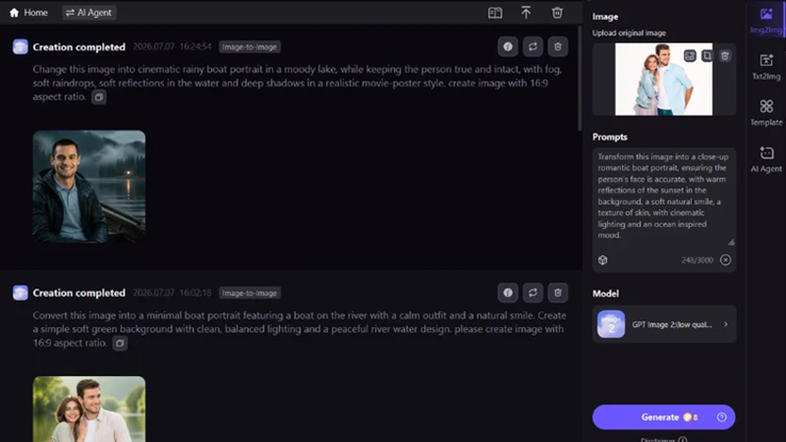The width and height of the screenshot is (786, 442).
Task: Delete the rainy boat portrait creation
Action: click(557, 46)
